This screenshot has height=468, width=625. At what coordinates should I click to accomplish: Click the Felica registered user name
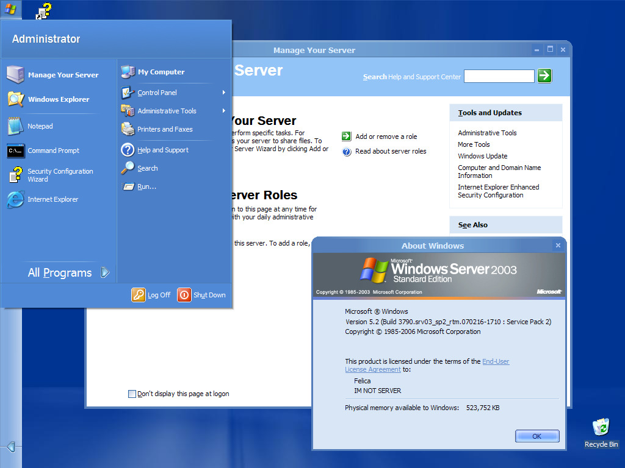(362, 381)
